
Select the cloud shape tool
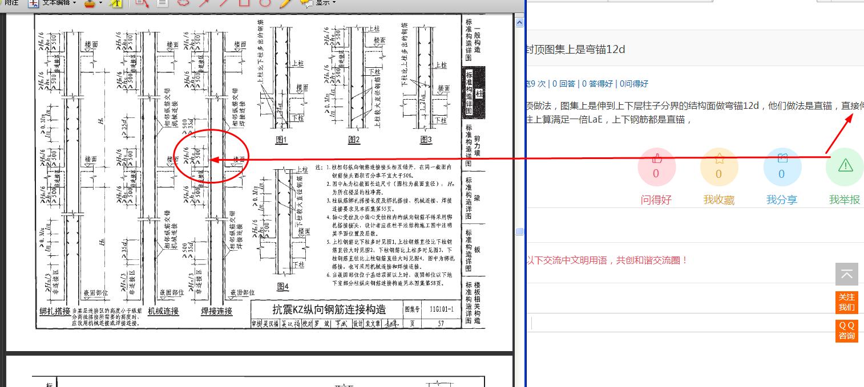coord(183,3)
